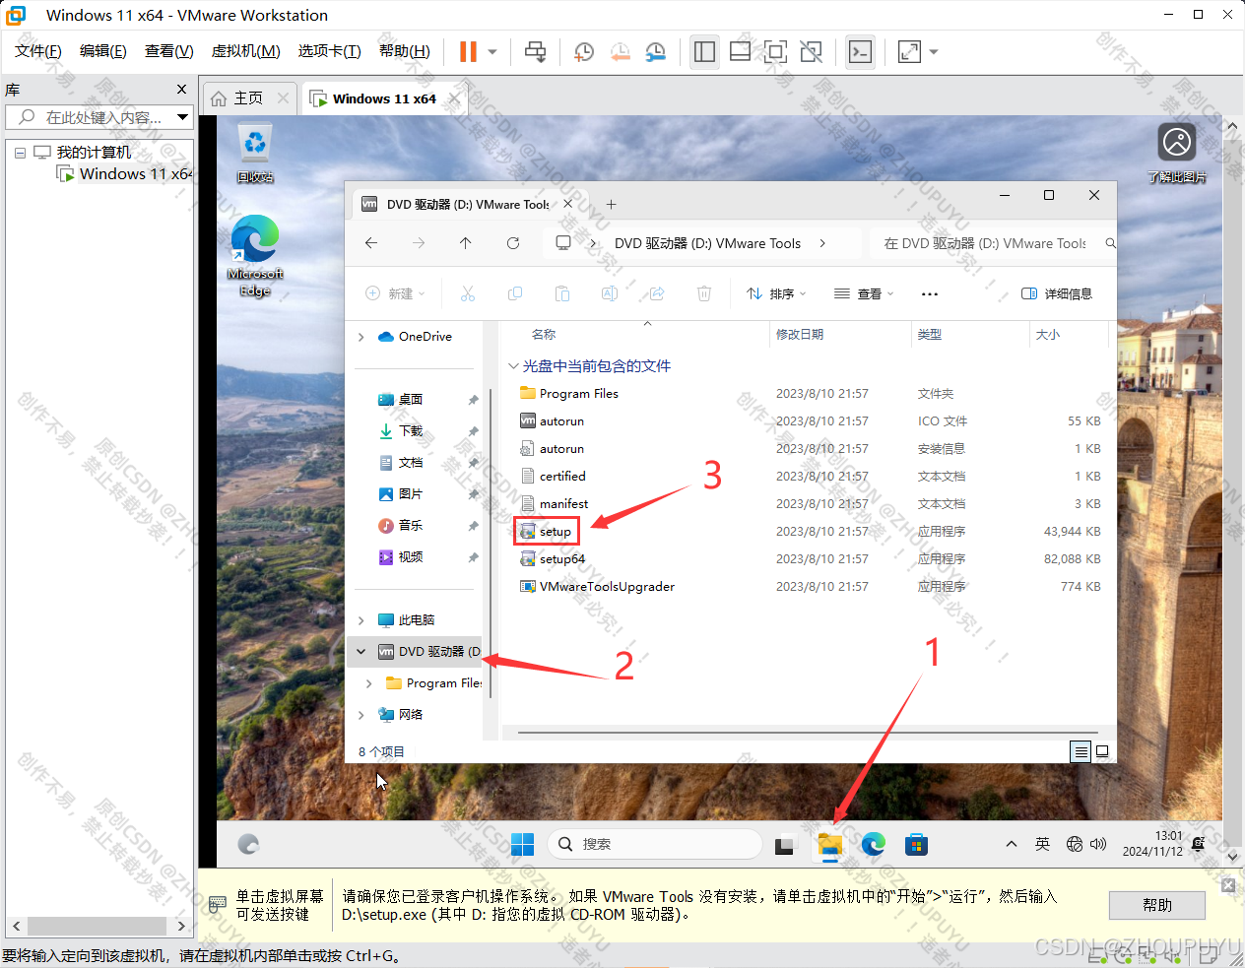
Task: Click the Recycle Bin desktop icon
Action: 255,155
